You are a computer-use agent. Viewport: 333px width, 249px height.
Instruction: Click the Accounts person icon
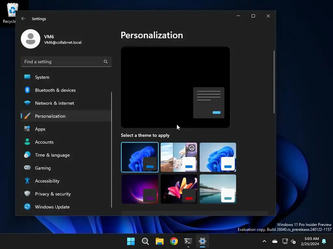pyautogui.click(x=27, y=142)
